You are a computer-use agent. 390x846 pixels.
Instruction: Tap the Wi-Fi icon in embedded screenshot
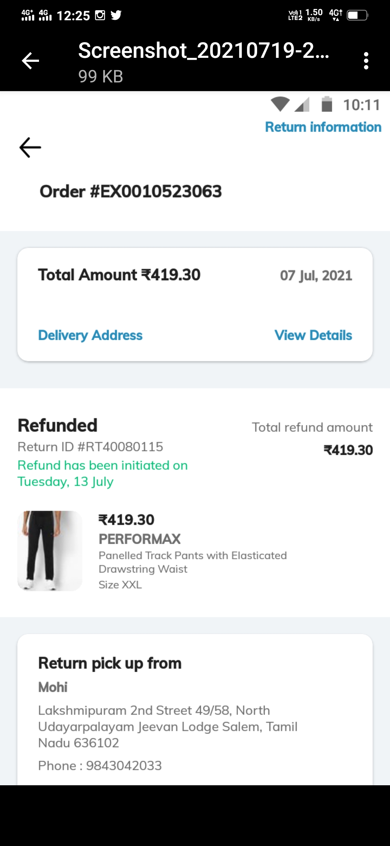click(280, 104)
